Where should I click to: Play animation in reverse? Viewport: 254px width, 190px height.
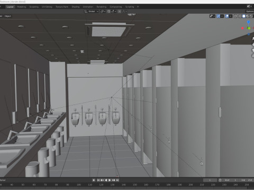pos(106,180)
